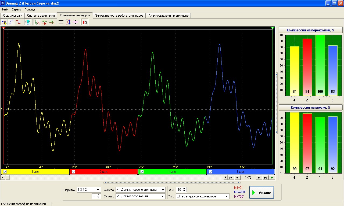Click the 1/72 frame counter
Viewport: 344px width, 206px height.
click(x=248, y=178)
